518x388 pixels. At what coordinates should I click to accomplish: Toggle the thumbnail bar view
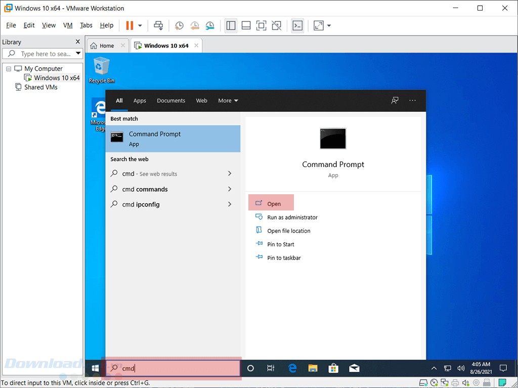pos(246,25)
